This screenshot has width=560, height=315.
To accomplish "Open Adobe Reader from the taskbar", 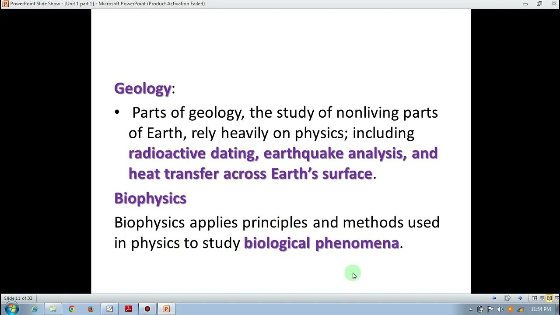I will (x=128, y=309).
